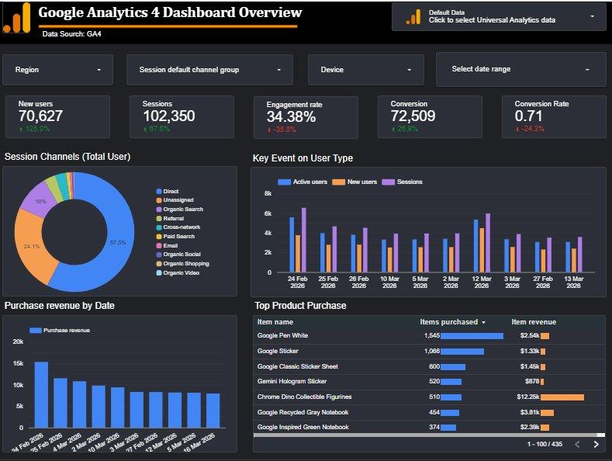Viewport: 612px width, 461px height.
Task: Click the product table scrollbar
Action: point(425,435)
